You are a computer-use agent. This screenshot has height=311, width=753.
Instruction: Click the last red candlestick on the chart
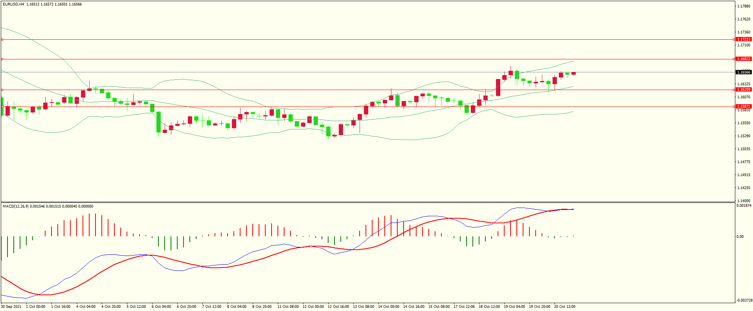(574, 73)
